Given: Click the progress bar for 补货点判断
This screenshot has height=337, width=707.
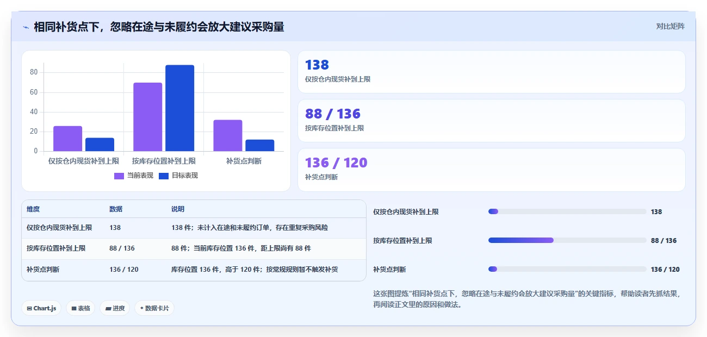Looking at the screenshot, I should coord(567,269).
